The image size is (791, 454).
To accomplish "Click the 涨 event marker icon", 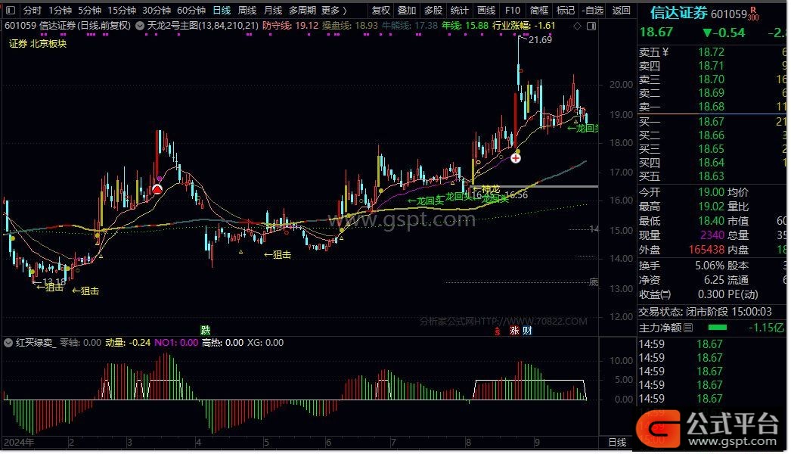I will [x=514, y=330].
